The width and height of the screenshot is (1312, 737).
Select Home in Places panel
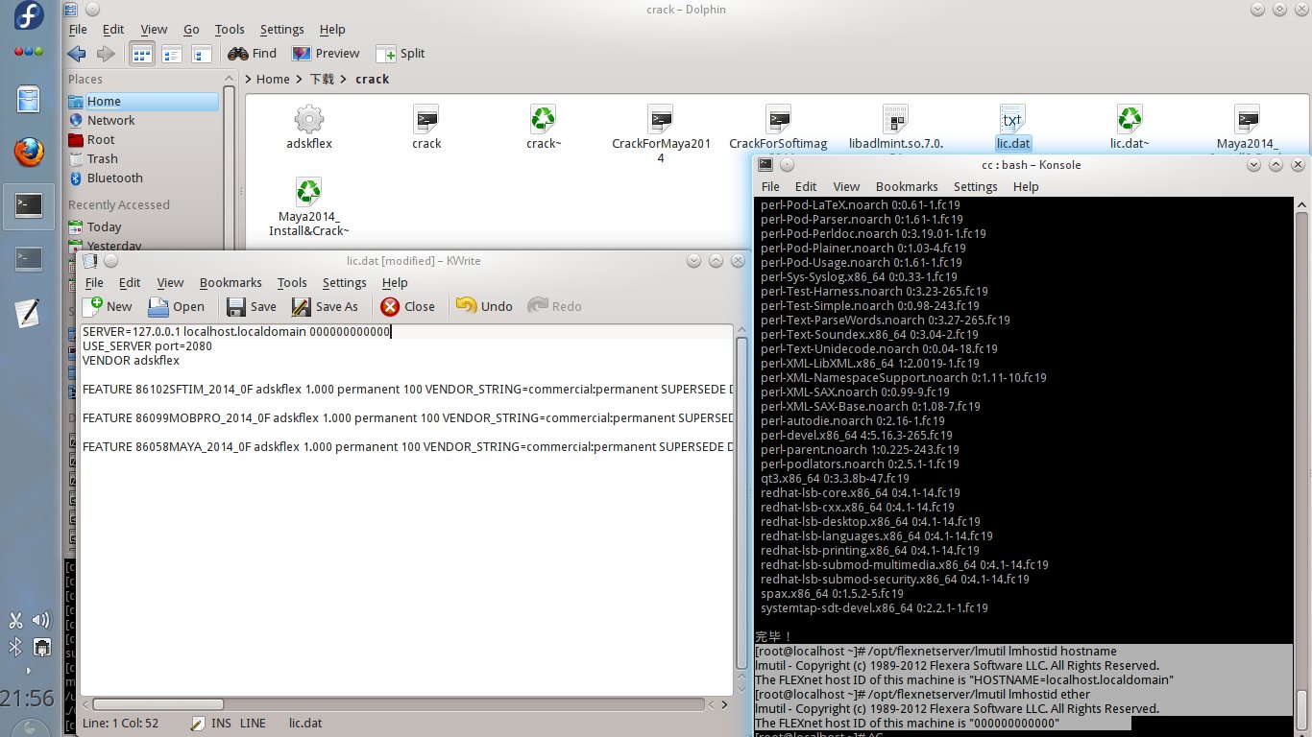(142, 102)
